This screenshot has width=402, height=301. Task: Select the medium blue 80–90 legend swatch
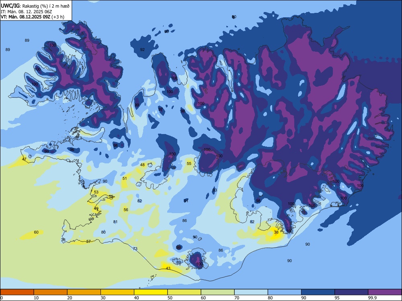(x=285, y=292)
